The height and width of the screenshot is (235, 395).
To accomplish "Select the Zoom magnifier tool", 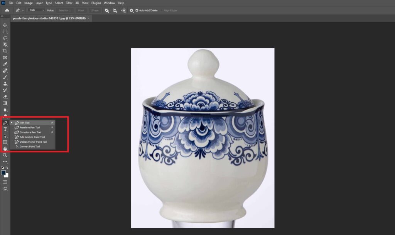I will pos(5,155).
